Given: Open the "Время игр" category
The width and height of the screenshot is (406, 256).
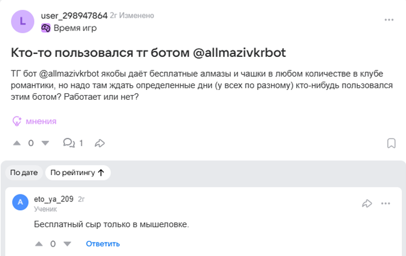Looking at the screenshot, I should coord(75,28).
